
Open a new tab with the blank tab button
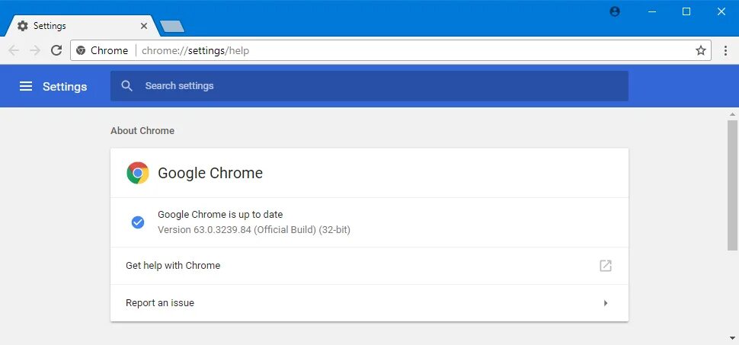pos(172,27)
